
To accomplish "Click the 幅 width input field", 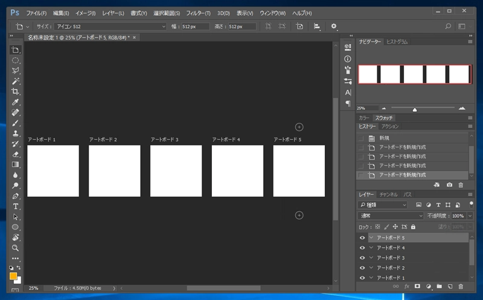I will [x=195, y=27].
